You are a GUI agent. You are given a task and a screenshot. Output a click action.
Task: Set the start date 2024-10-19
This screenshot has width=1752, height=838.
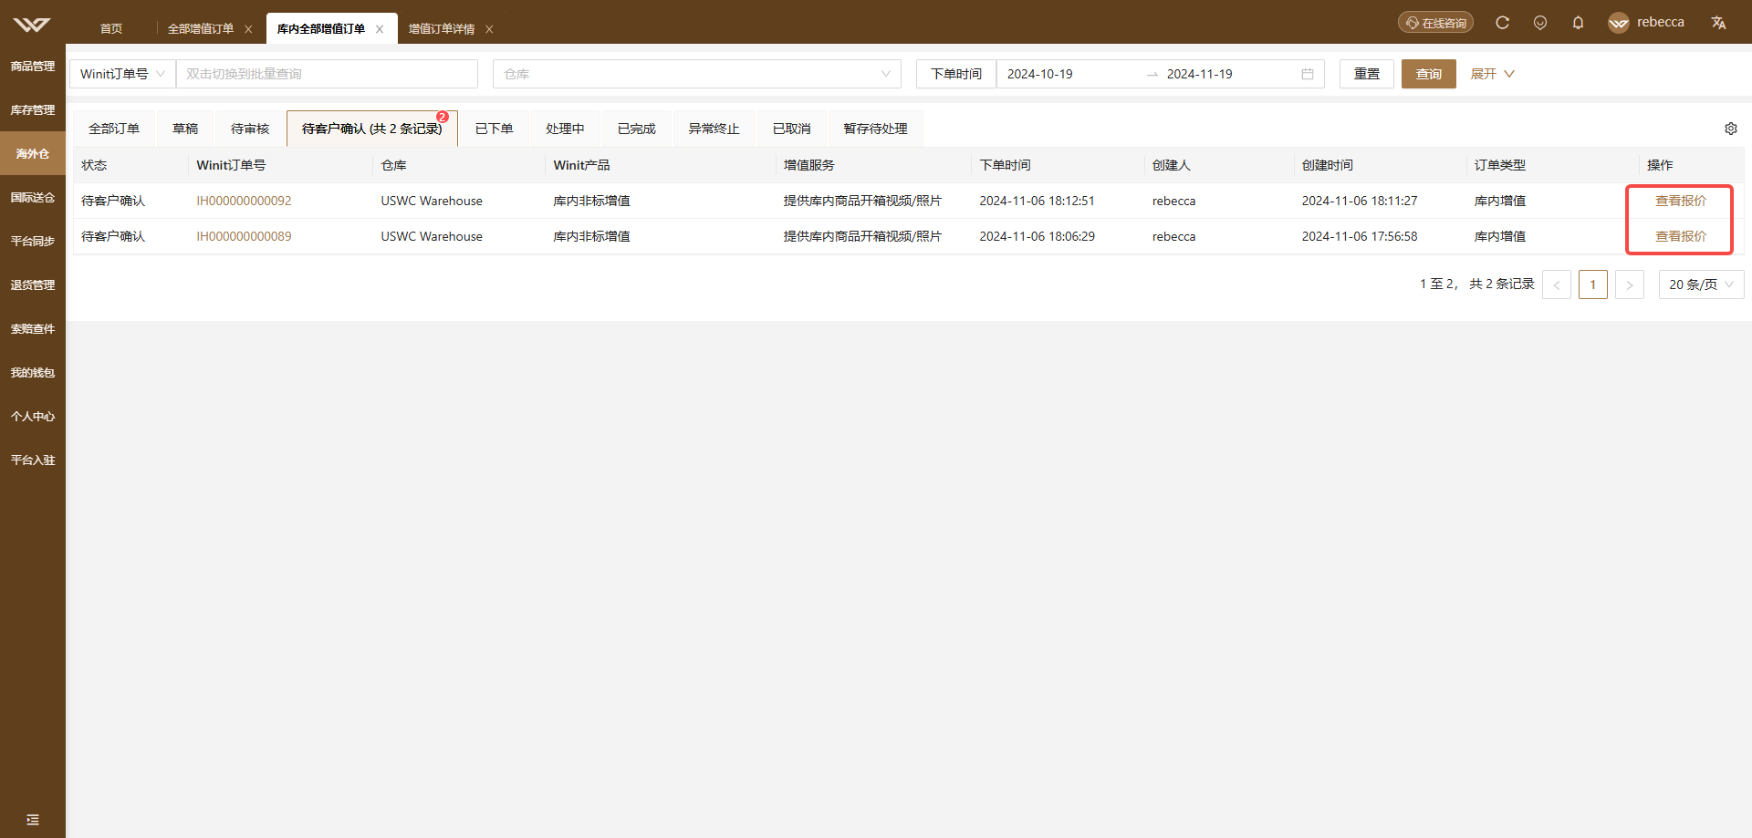click(x=1039, y=74)
